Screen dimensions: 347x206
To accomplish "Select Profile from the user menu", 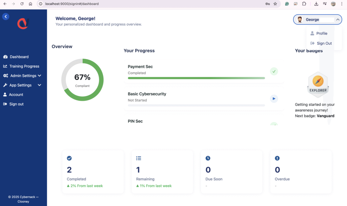I will 322,34.
